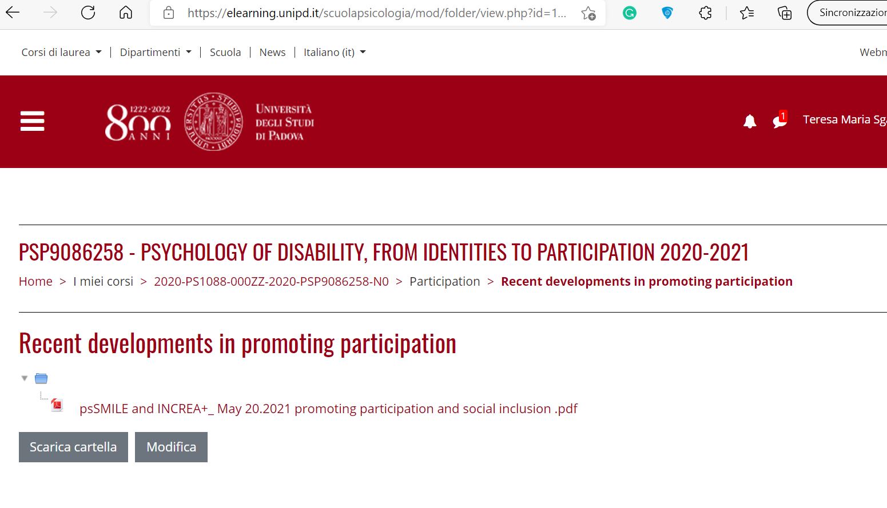Add this page to favorites star
Viewport: 887px width, 508px height.
[588, 13]
